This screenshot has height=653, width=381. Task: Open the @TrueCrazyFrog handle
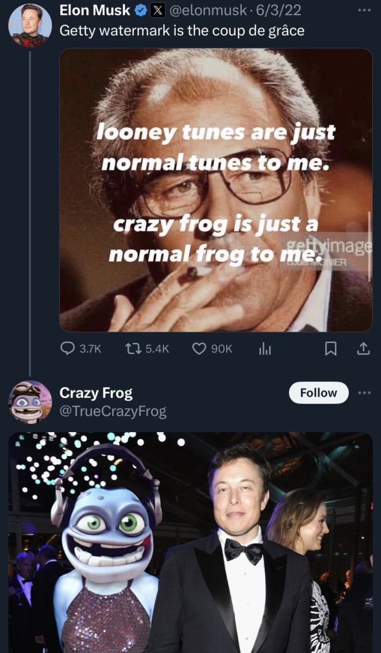113,411
